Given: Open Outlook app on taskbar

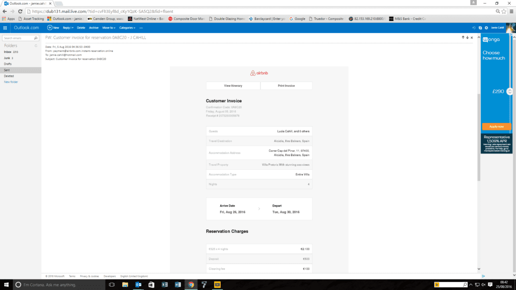Looking at the screenshot, I should point(138,285).
